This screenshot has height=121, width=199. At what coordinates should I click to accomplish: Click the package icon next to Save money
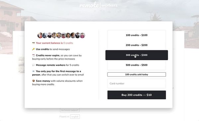[x=33, y=81]
